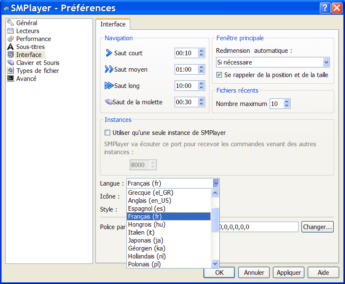Select Français (fr) in language list

[169, 217]
